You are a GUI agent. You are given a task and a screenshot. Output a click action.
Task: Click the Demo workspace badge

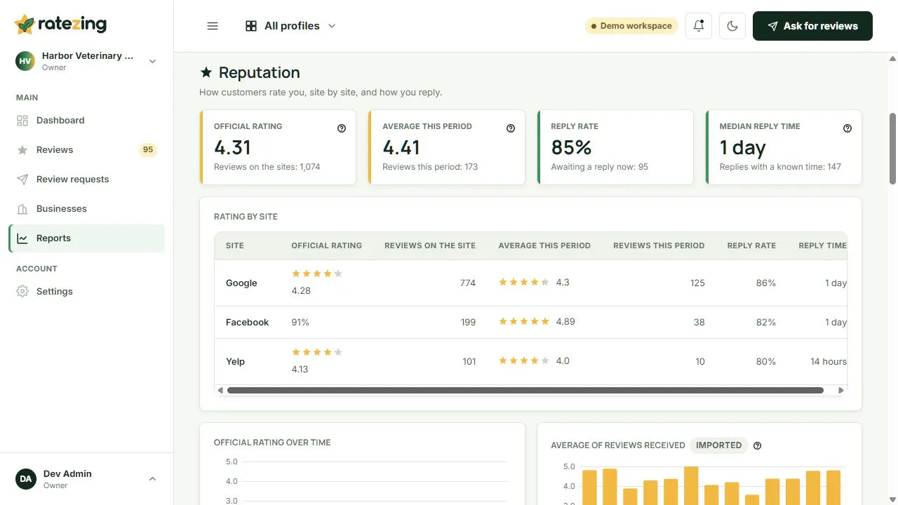[x=631, y=26]
